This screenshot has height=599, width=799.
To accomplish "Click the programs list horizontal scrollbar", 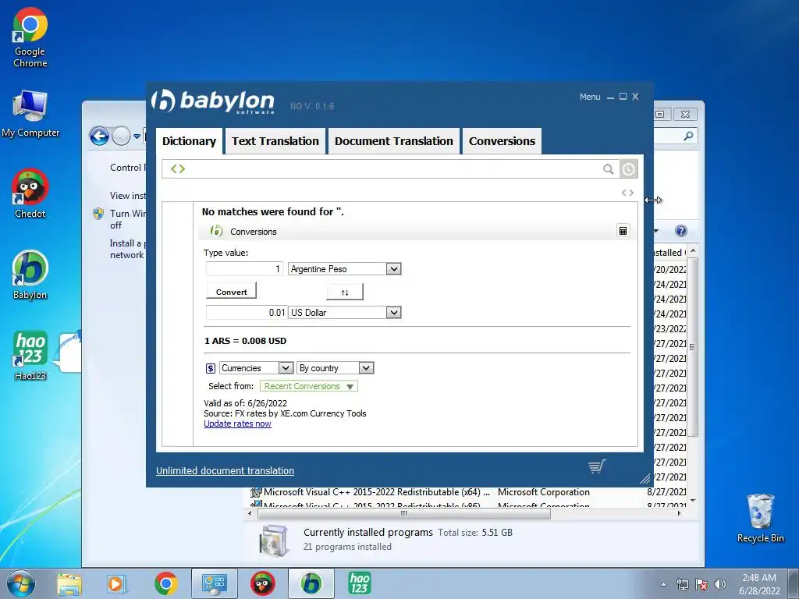I will coord(404,513).
